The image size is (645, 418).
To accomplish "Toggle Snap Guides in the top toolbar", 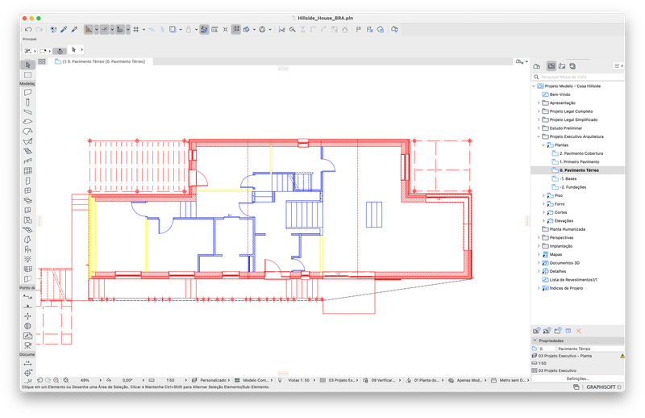I will tap(104, 29).
